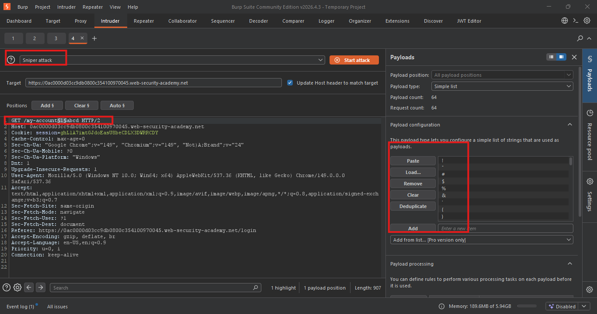Switch to the Dashboard tab
Image resolution: width=597 pixels, height=314 pixels.
click(x=19, y=21)
